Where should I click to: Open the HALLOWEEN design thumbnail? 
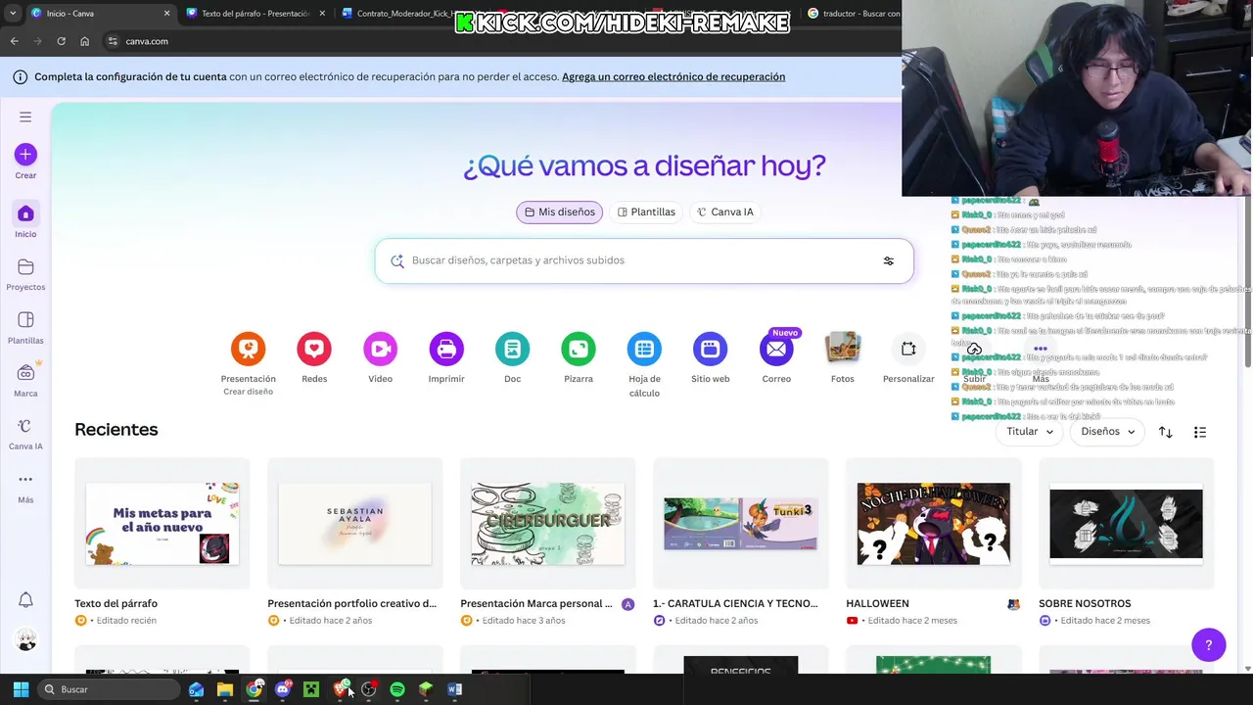pyautogui.click(x=934, y=523)
